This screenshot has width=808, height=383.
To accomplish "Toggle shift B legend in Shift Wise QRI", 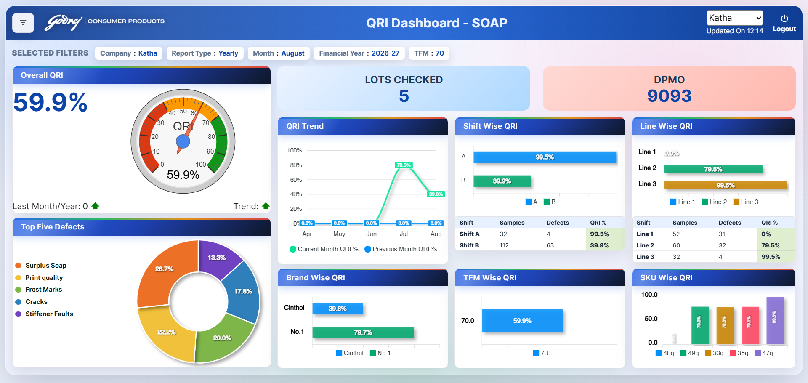I will pos(550,202).
